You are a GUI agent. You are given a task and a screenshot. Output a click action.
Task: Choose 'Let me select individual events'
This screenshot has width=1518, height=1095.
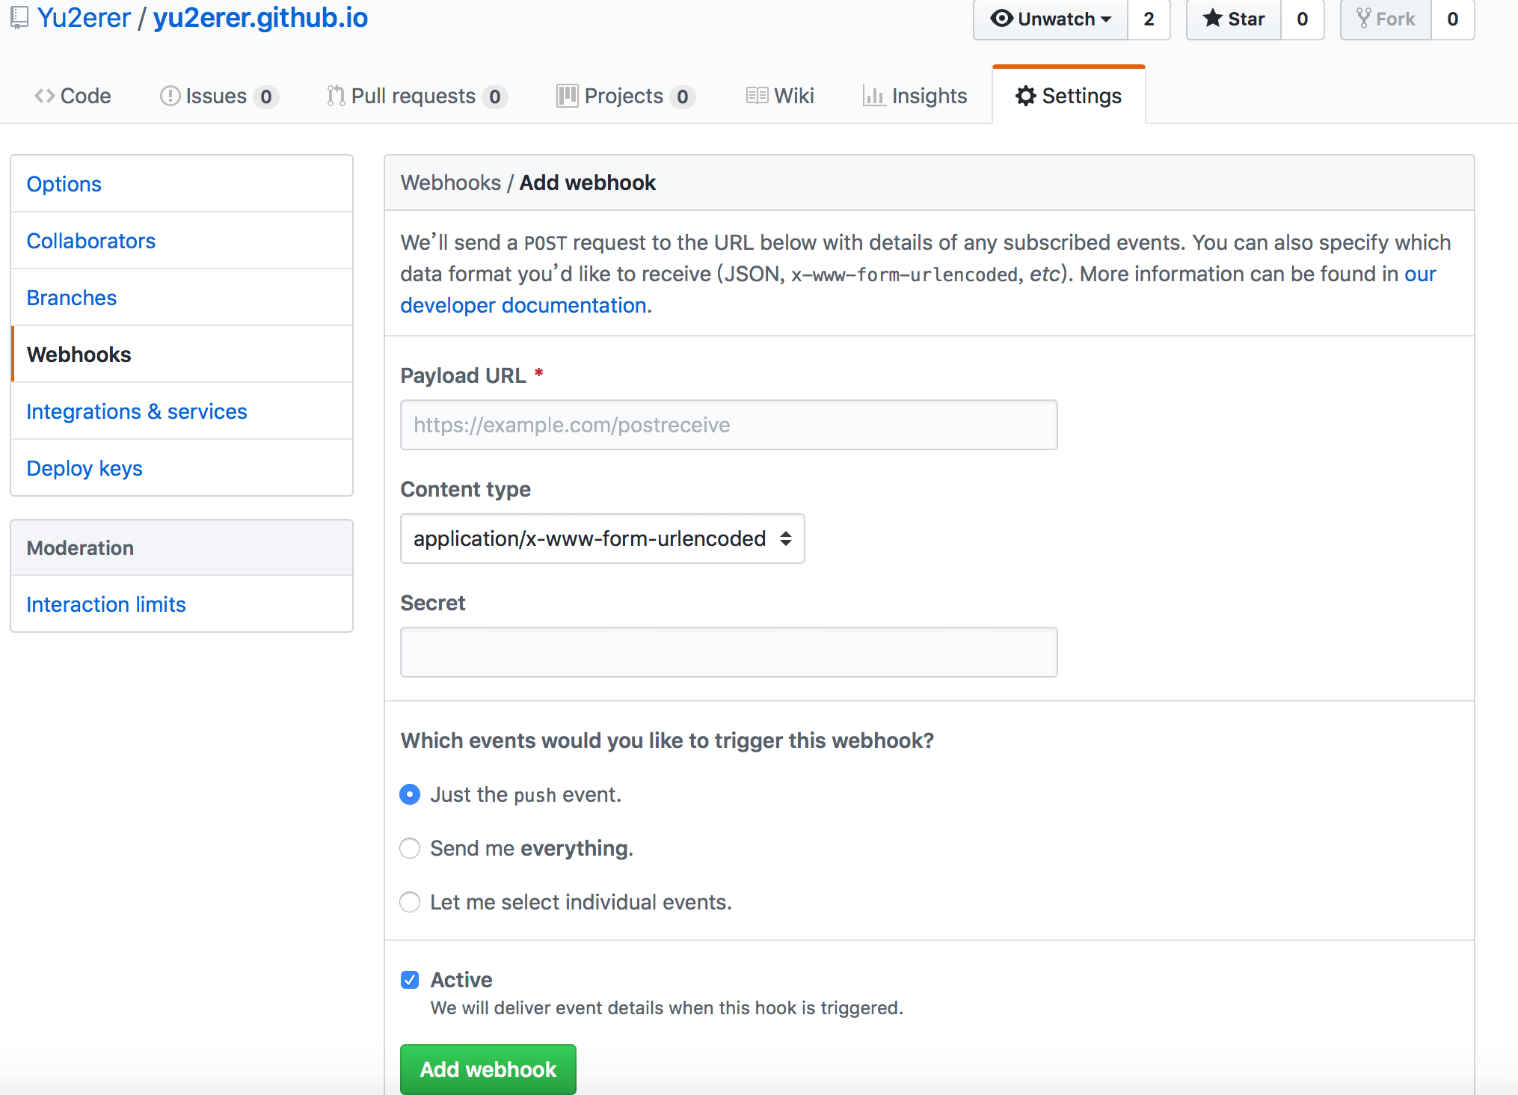pos(410,902)
